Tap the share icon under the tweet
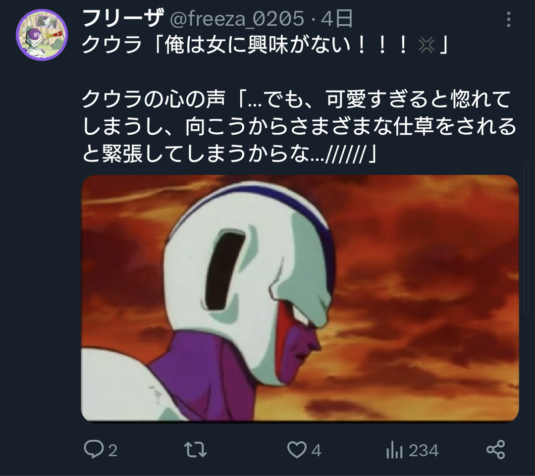The height and width of the screenshot is (476, 535). (x=495, y=449)
